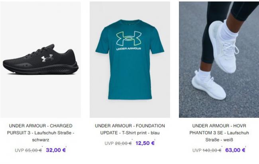Click the footnote mark next to 32,00 €

[x=66, y=146]
